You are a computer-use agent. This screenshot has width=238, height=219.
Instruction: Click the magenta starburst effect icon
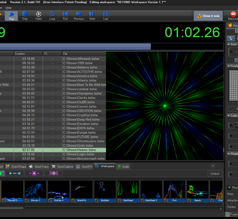pos(34,173)
